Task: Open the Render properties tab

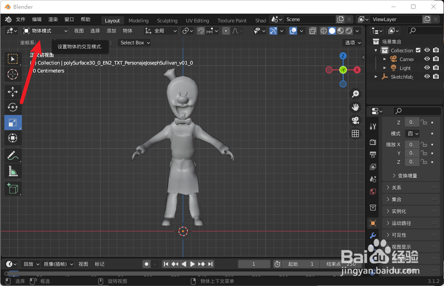Action: [x=373, y=142]
